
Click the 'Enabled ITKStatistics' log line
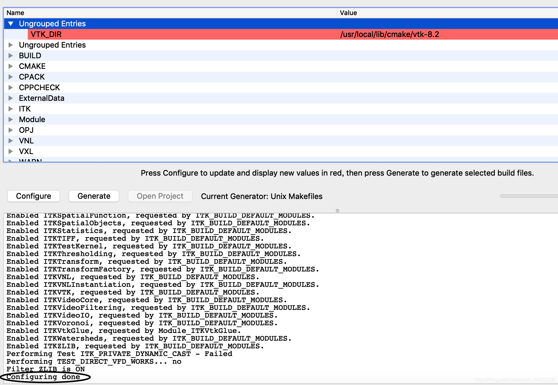pyautogui.click(x=149, y=231)
